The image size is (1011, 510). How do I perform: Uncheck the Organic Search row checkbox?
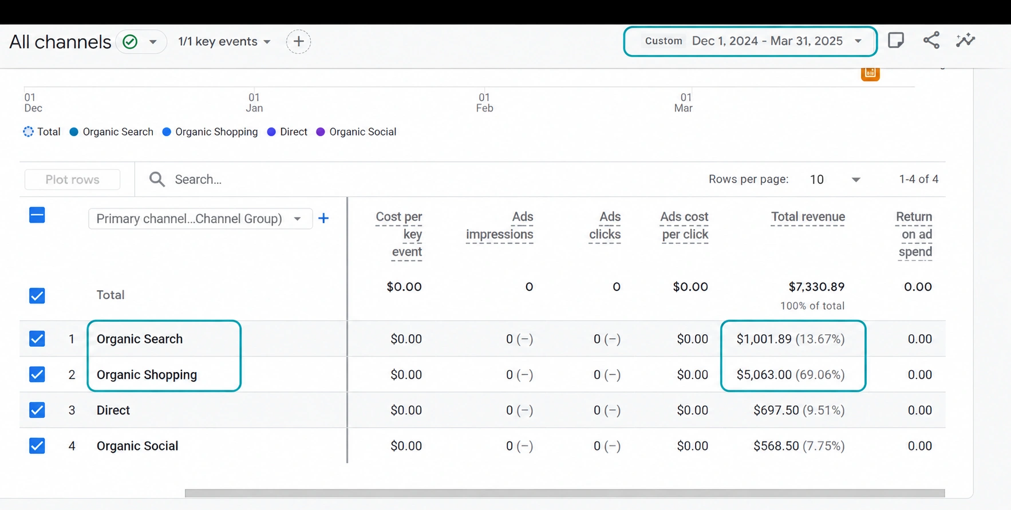pos(37,338)
